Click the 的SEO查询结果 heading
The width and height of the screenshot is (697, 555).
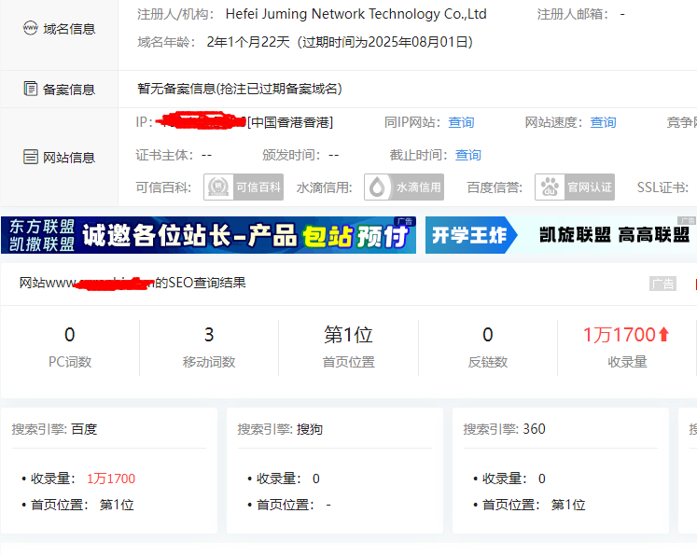200,283
